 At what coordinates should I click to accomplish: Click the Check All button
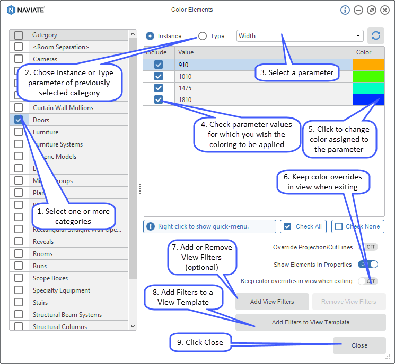click(x=303, y=226)
